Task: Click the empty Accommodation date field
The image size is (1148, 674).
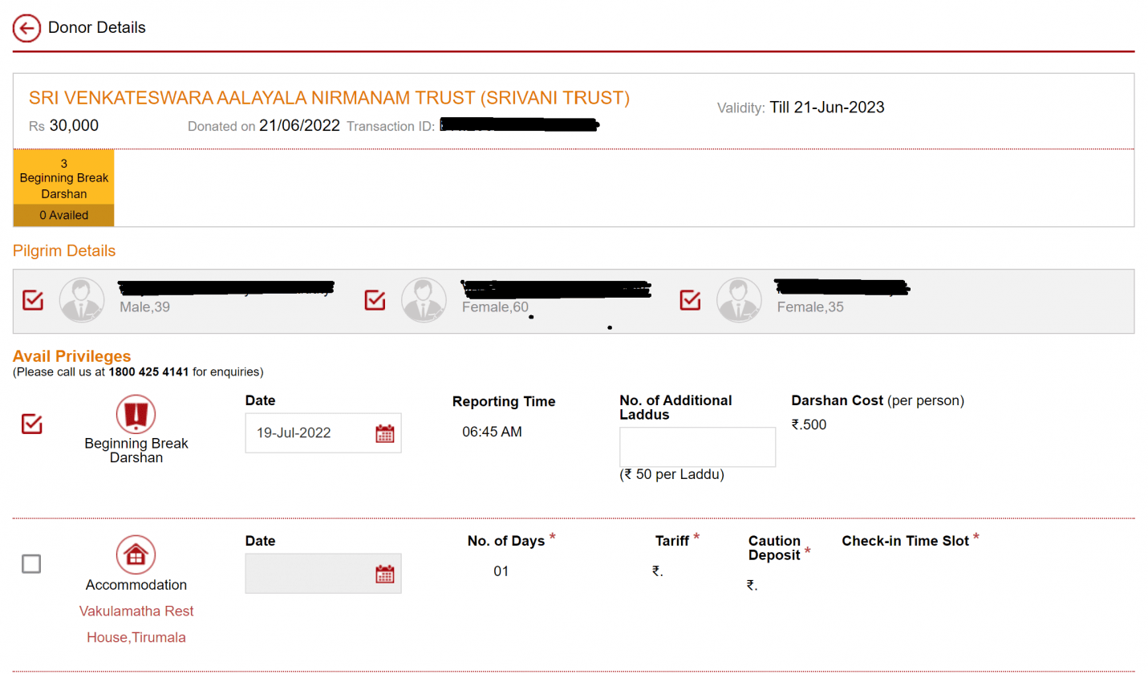Action: click(x=309, y=574)
